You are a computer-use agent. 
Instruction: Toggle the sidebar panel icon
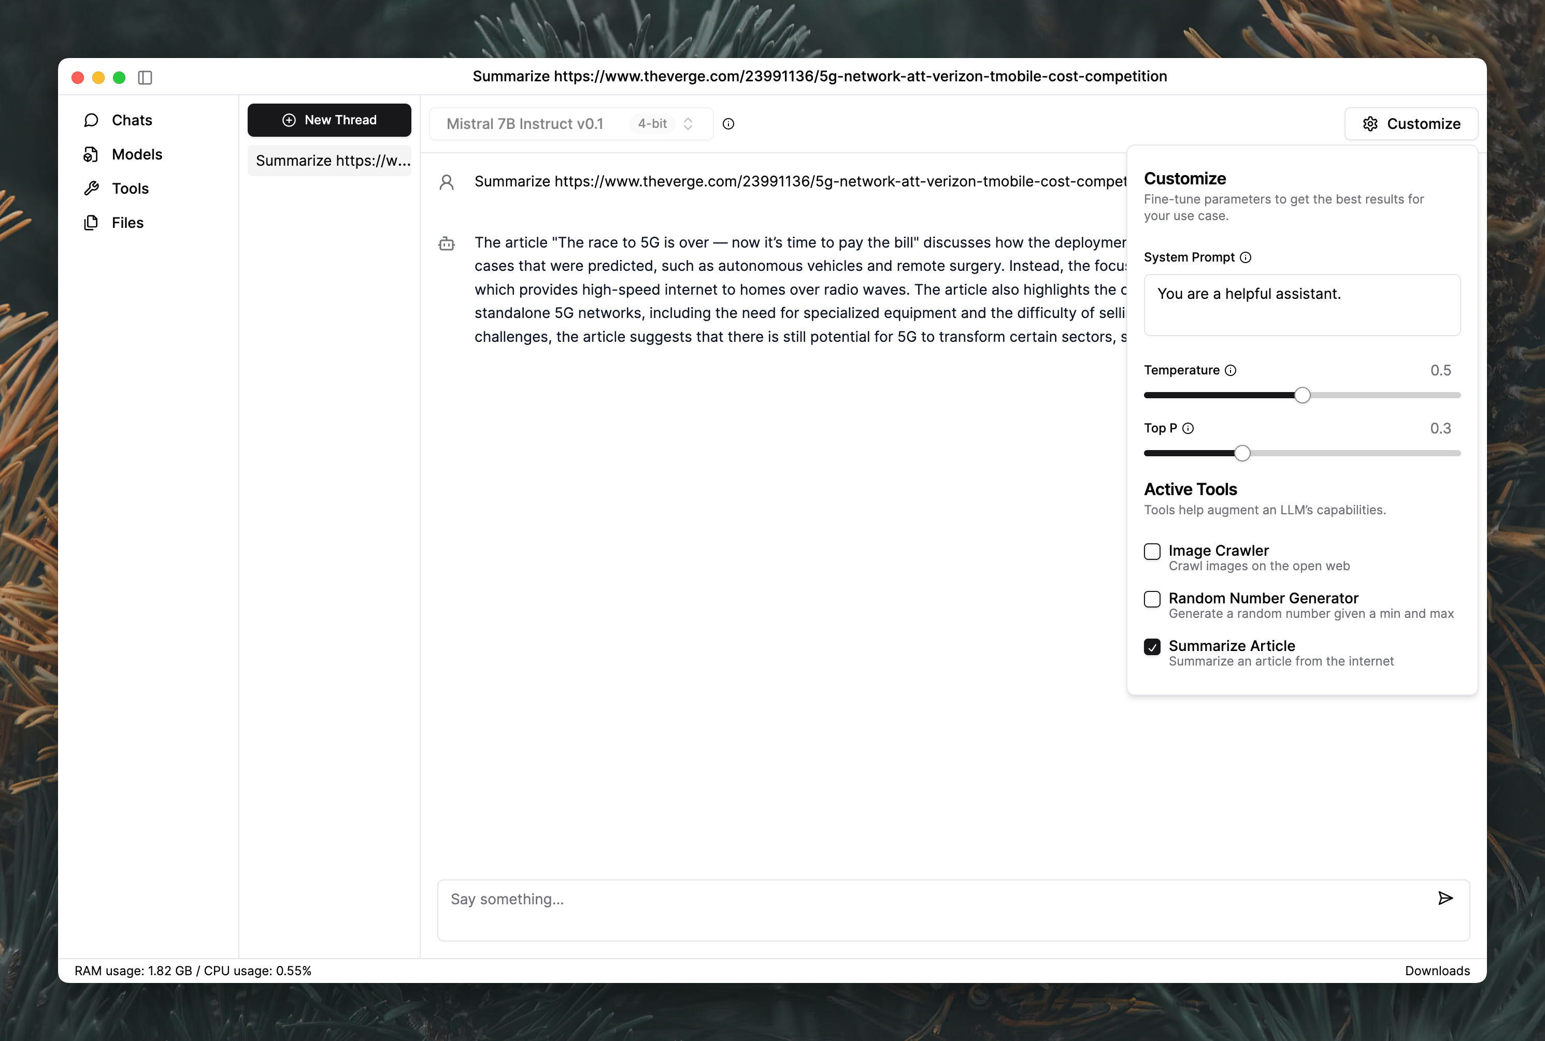click(x=145, y=78)
